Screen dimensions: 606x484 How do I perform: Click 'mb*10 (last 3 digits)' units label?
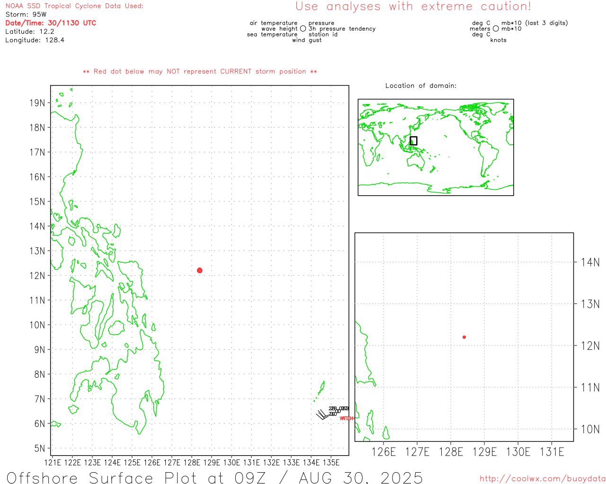tap(535, 23)
